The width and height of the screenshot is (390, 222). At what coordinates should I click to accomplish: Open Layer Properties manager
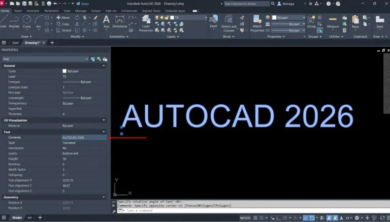tap(146, 24)
